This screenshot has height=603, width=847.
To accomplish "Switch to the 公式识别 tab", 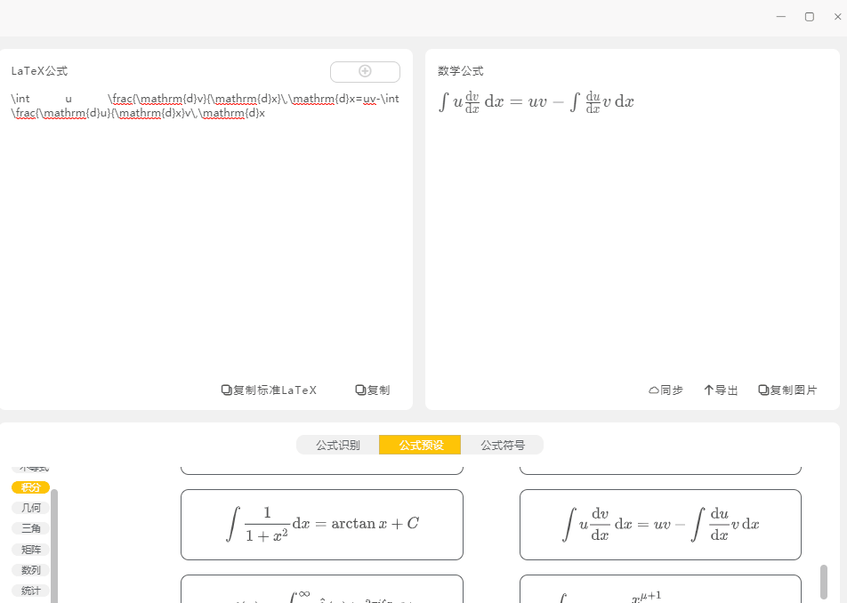I will pyautogui.click(x=337, y=445).
